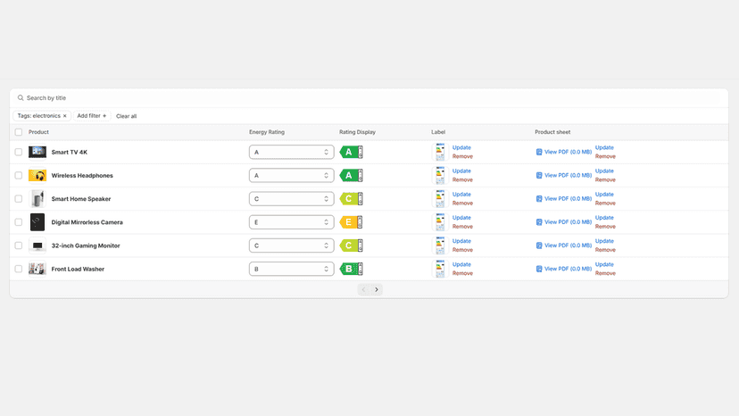The image size is (739, 416).
Task: Click the C rating badge for Smart Home Speaker
Action: 351,198
